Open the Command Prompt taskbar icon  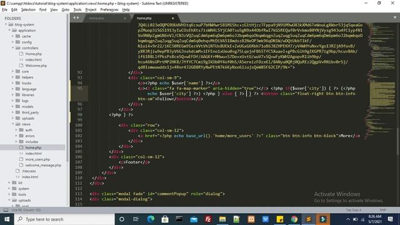click(179, 219)
